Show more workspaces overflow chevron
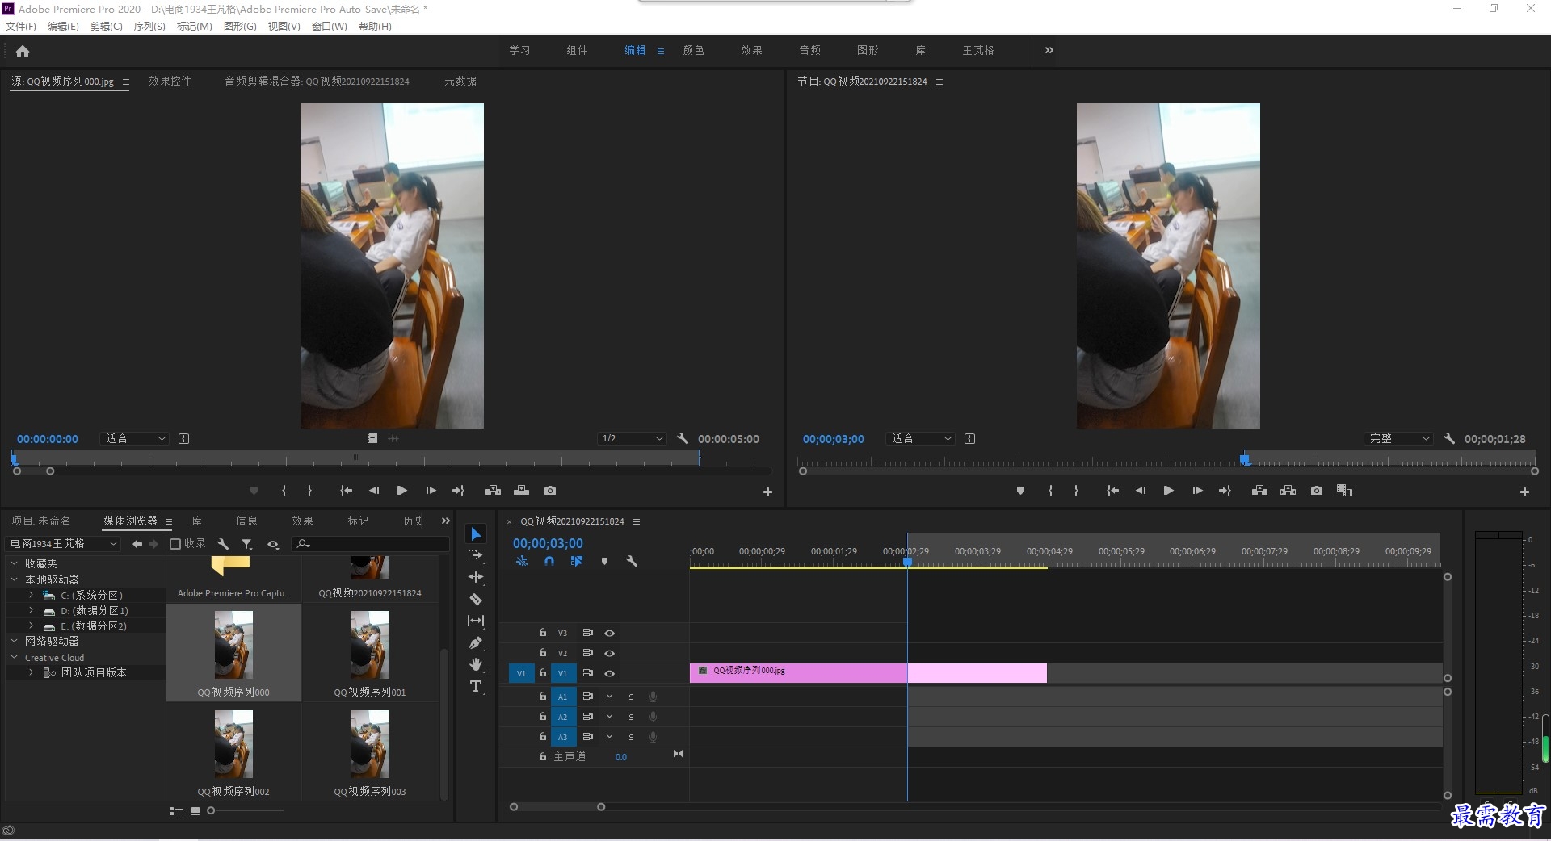1551x841 pixels. tap(1049, 50)
